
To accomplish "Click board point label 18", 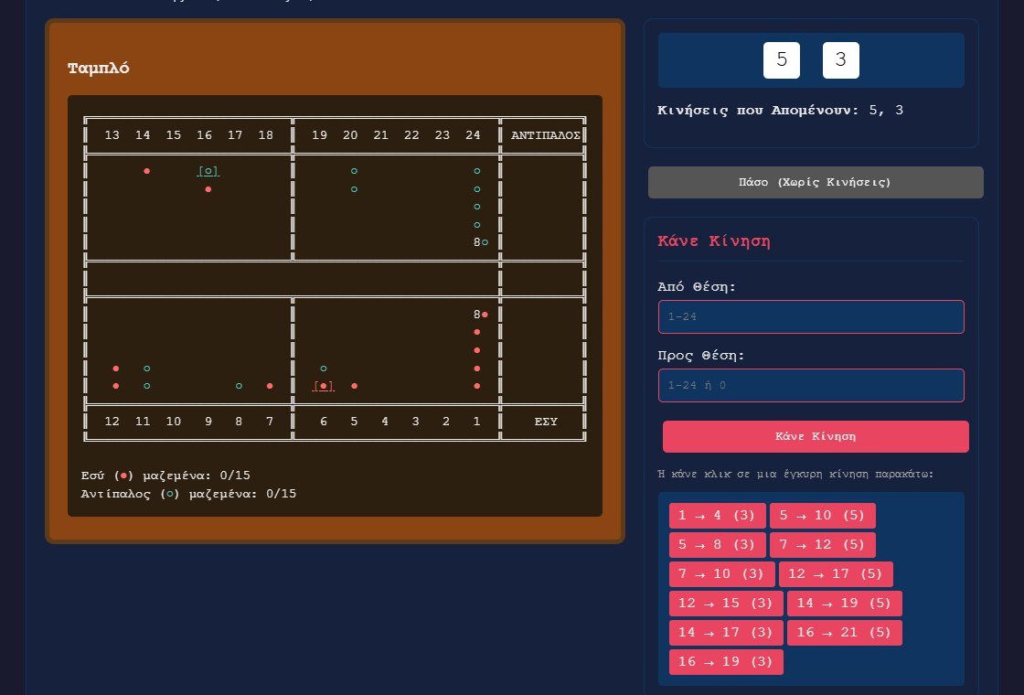I will (266, 135).
